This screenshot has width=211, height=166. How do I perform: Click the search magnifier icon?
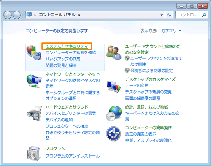204,15
